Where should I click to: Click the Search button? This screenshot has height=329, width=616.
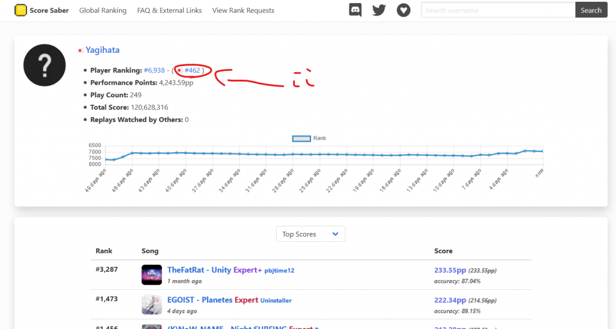point(591,10)
